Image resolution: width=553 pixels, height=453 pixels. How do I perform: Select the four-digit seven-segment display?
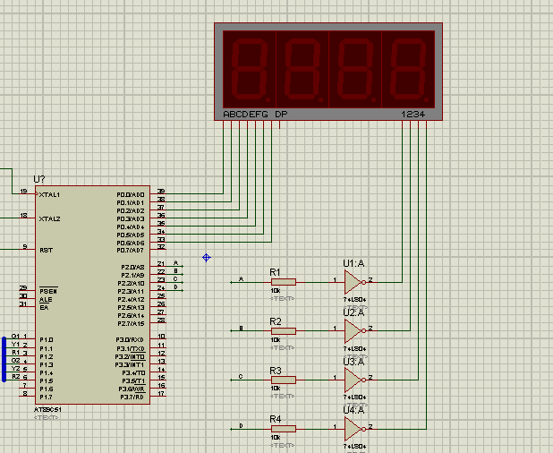(x=328, y=72)
